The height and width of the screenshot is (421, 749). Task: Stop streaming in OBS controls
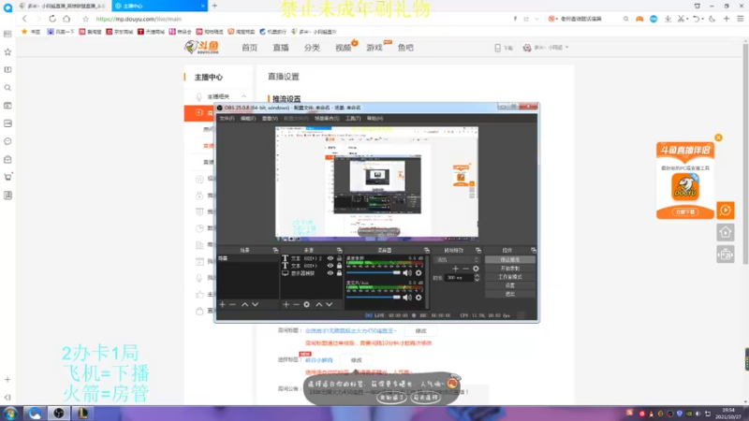tap(509, 260)
